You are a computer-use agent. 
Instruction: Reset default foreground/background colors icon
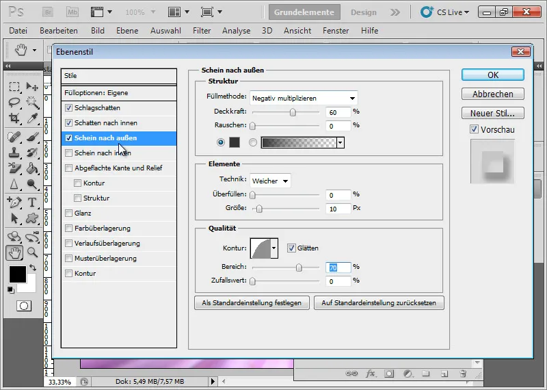point(11,290)
